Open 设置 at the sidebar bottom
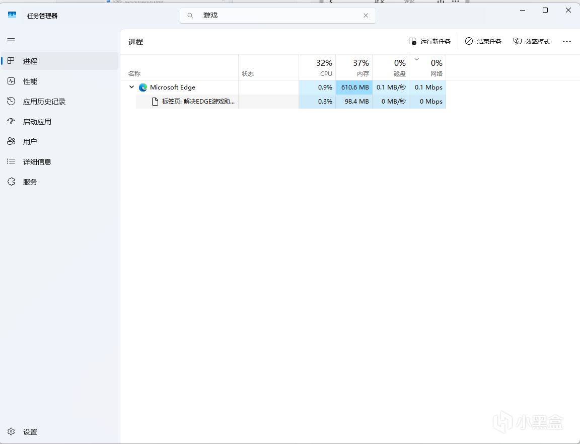The width and height of the screenshot is (580, 444). (x=59, y=431)
